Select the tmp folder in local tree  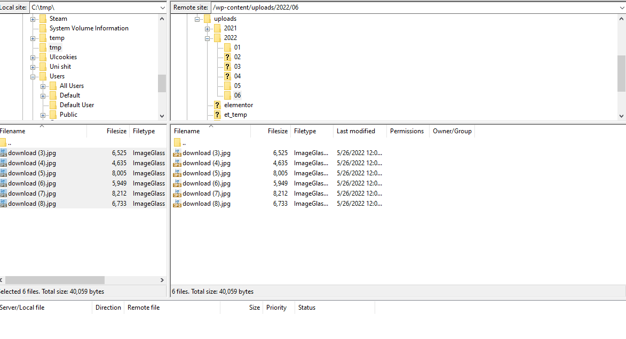(56, 47)
